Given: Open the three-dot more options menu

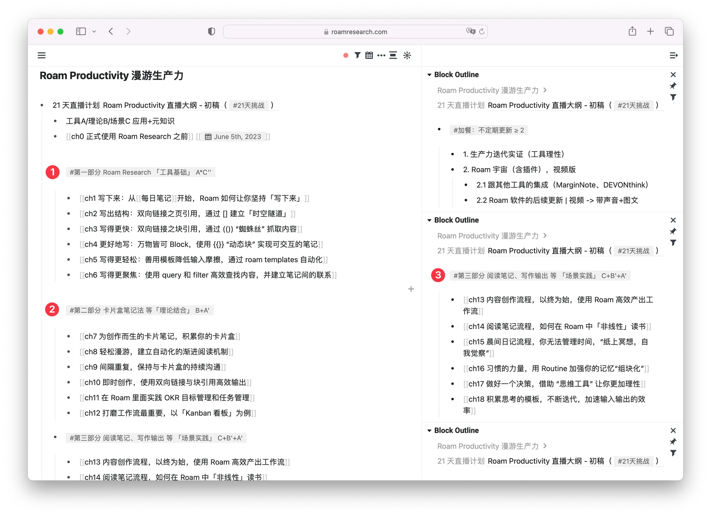Looking at the screenshot, I should (x=381, y=55).
